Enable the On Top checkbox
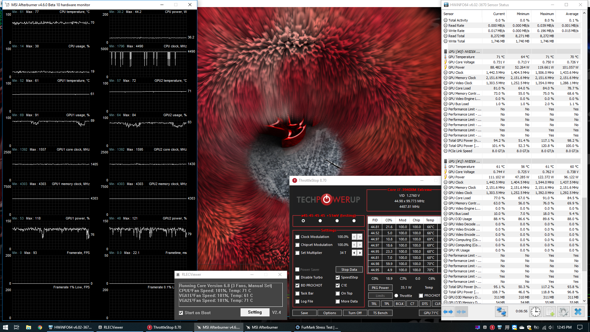 [x=338, y=293]
